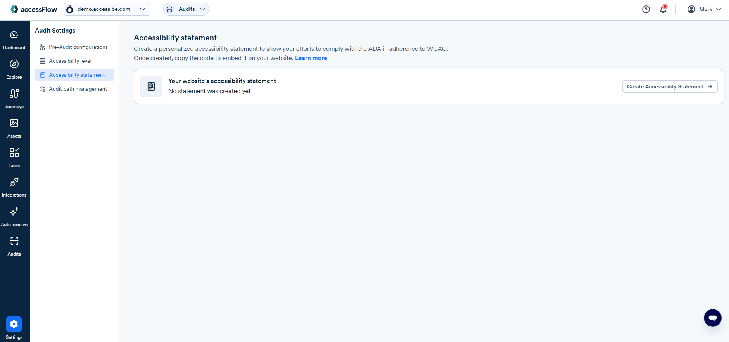Open the chat support bubble
Image resolution: width=729 pixels, height=342 pixels.
pos(713,318)
